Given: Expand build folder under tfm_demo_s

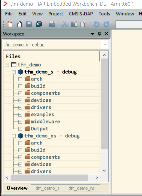Looking at the screenshot, I should [x=20, y=86].
